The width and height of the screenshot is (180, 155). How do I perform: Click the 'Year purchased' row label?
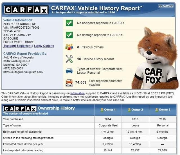[x=13, y=119]
